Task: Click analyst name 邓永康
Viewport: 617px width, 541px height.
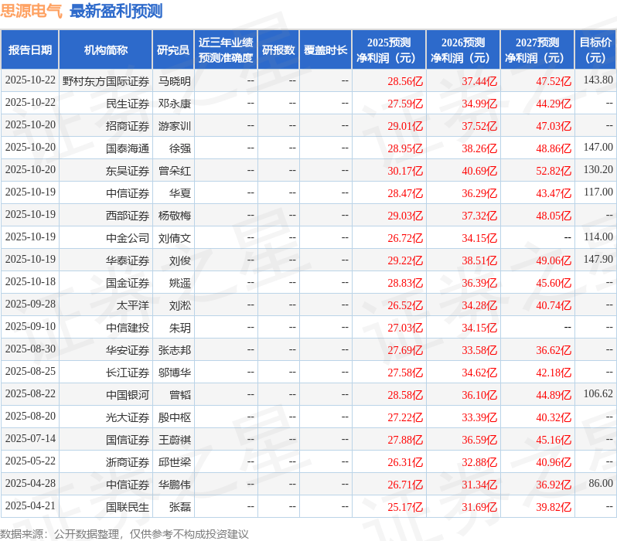Action: (174, 104)
